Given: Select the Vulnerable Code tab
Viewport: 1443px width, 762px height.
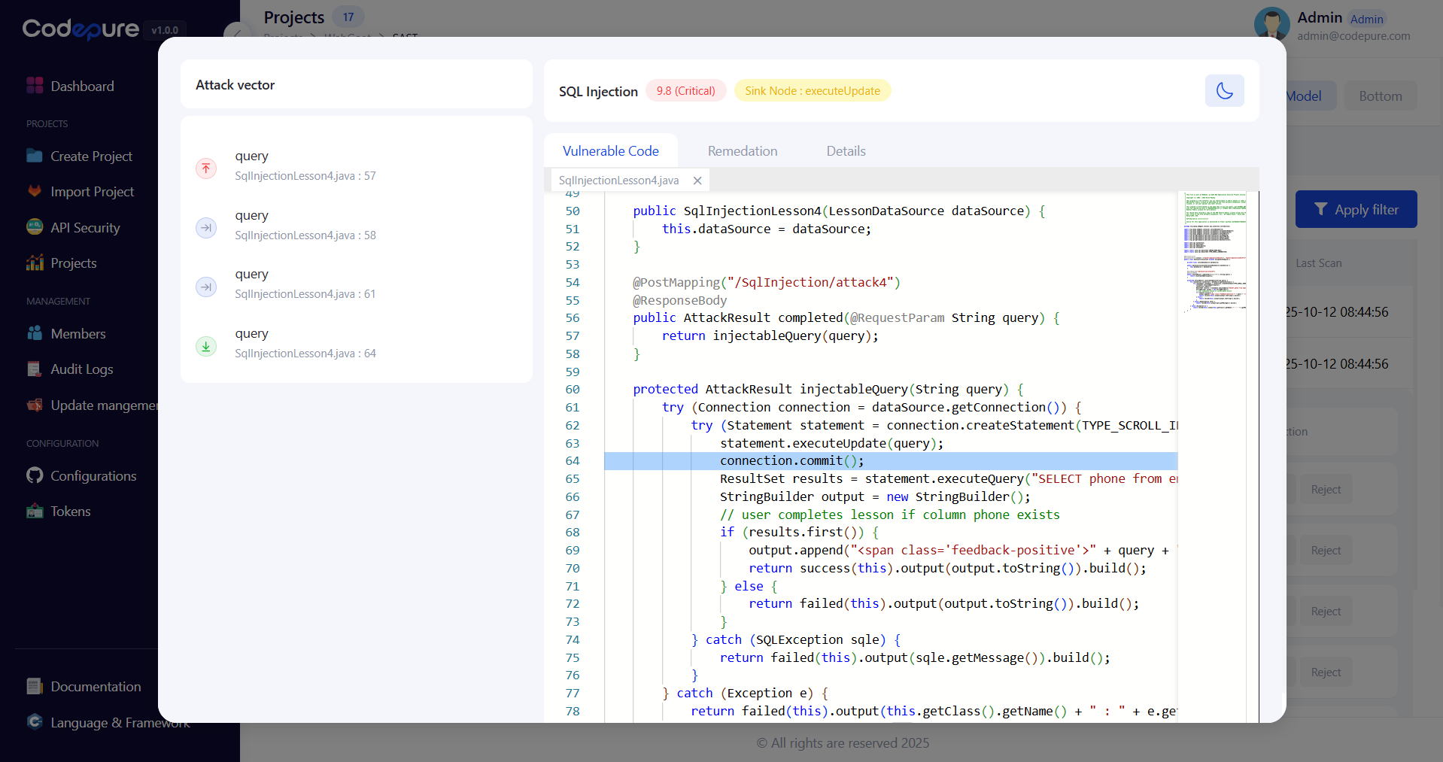Looking at the screenshot, I should pos(610,151).
